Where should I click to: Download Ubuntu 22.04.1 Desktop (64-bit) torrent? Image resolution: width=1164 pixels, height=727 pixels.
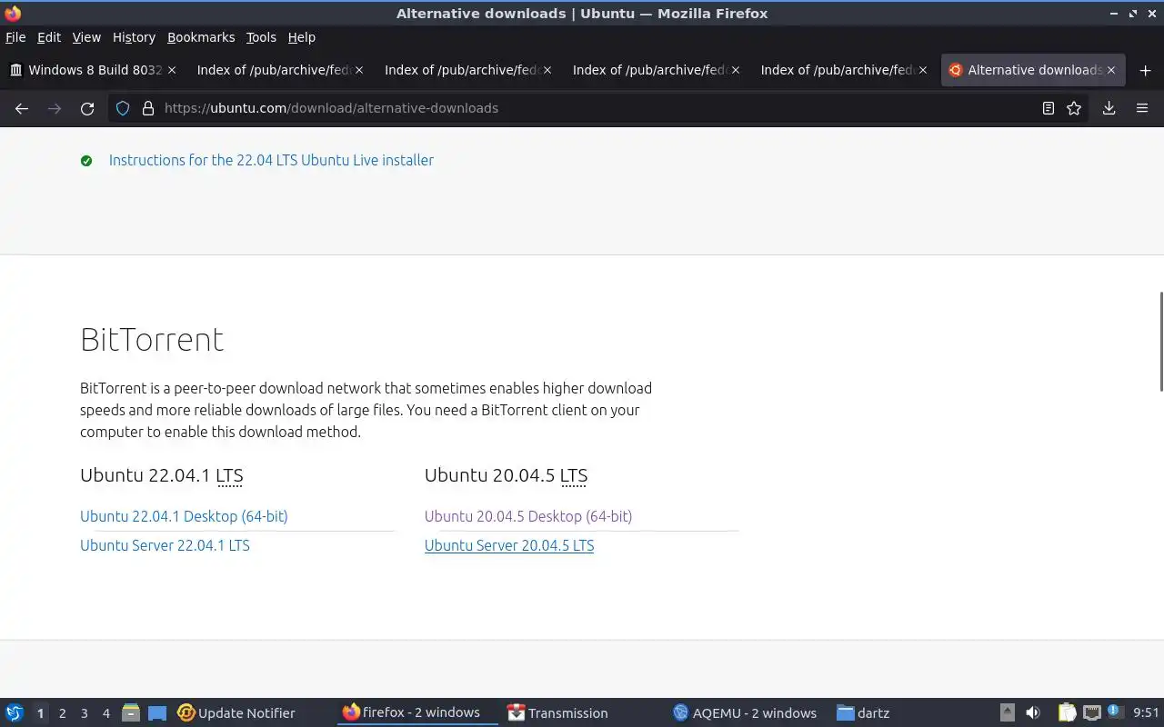(x=184, y=516)
